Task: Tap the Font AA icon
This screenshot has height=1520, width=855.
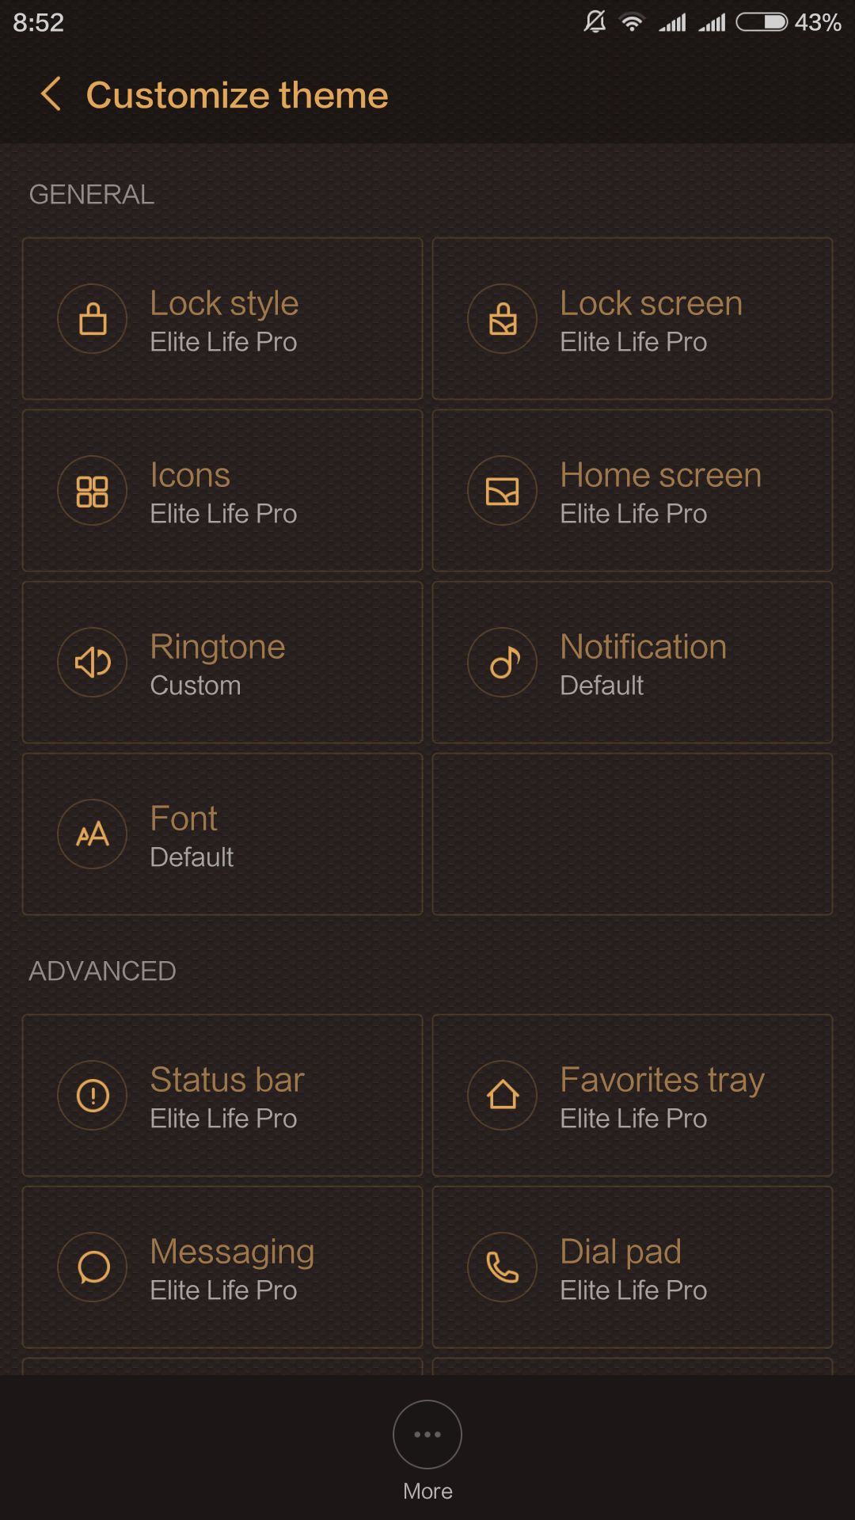Action: 93,834
